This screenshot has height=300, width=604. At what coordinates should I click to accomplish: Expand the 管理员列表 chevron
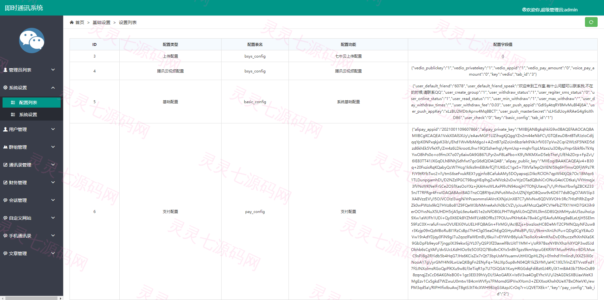[53, 70]
